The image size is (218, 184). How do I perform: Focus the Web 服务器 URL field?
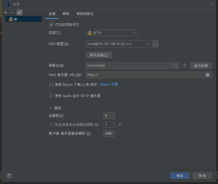tap(149, 75)
